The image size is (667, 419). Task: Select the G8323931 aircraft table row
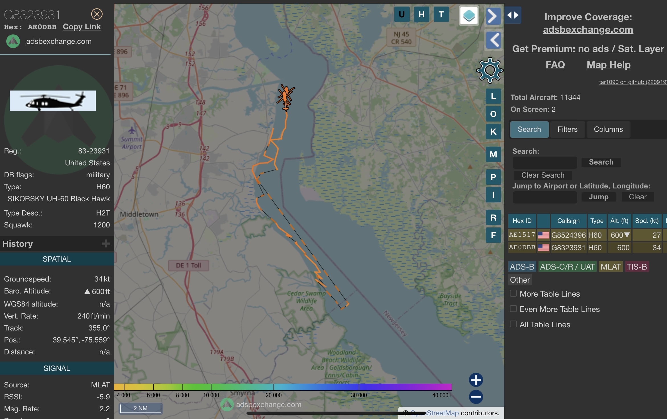[x=588, y=248]
